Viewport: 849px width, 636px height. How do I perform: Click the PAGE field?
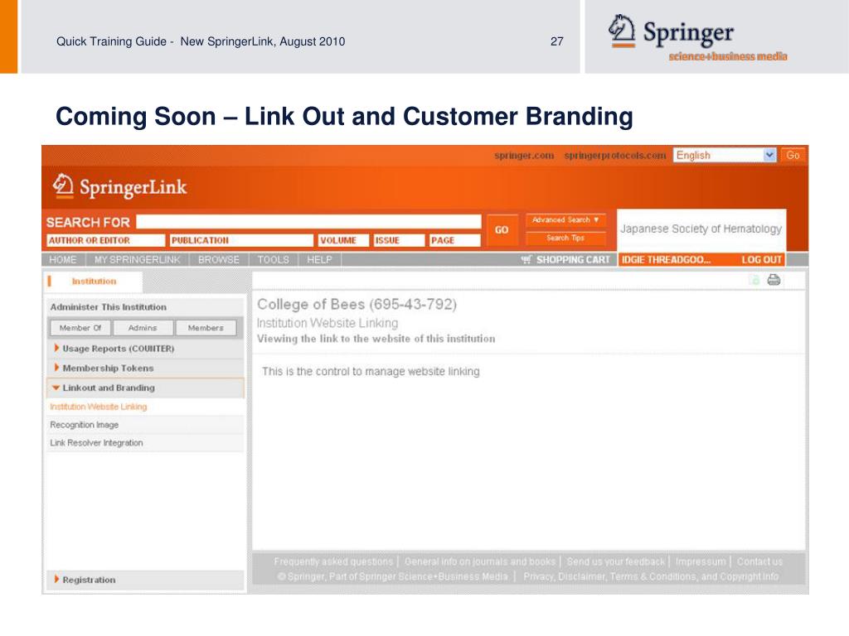455,240
